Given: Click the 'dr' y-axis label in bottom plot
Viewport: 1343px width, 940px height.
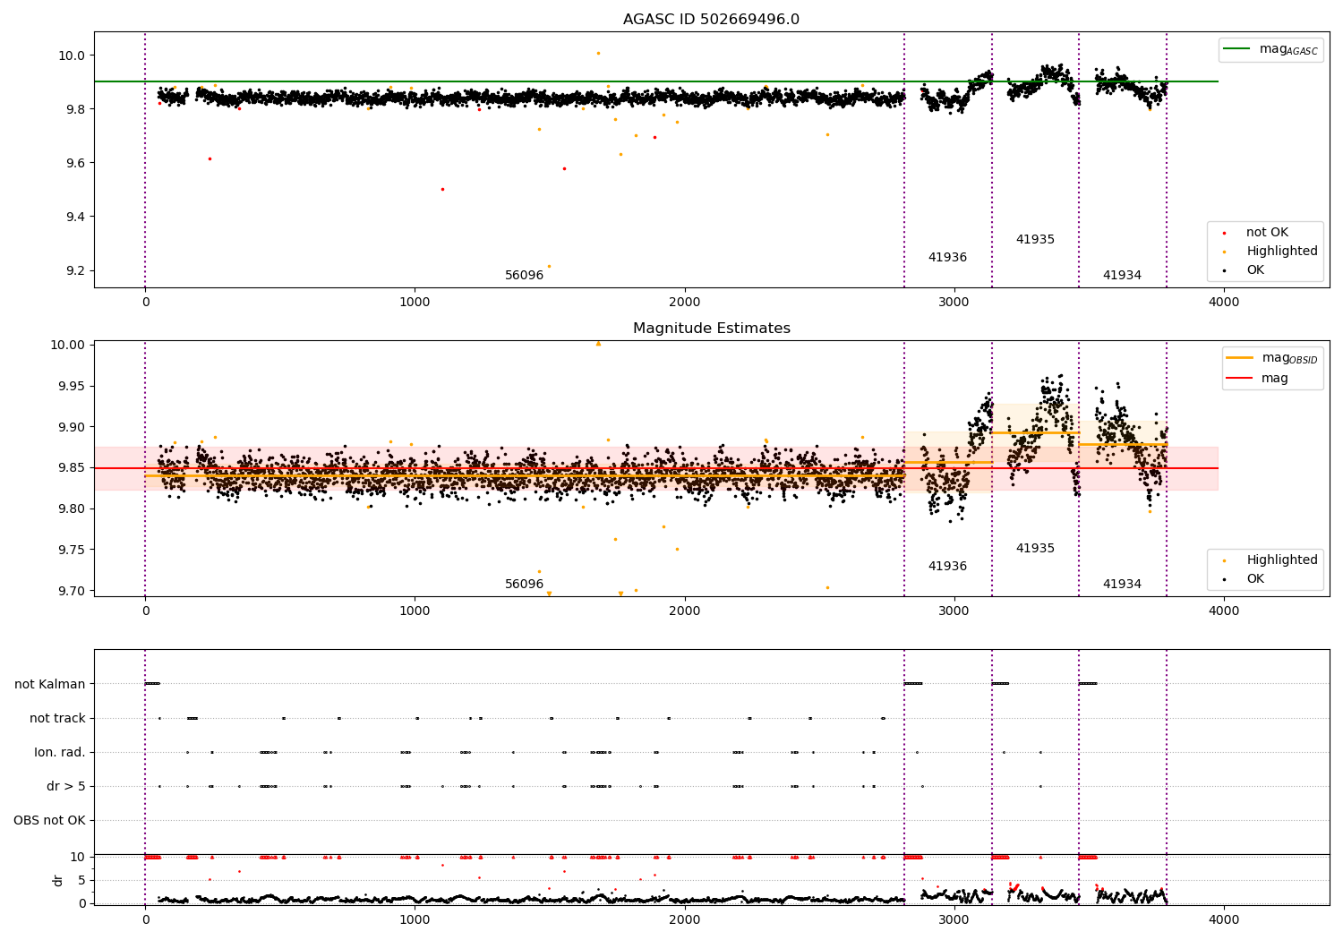Looking at the screenshot, I should pos(58,880).
